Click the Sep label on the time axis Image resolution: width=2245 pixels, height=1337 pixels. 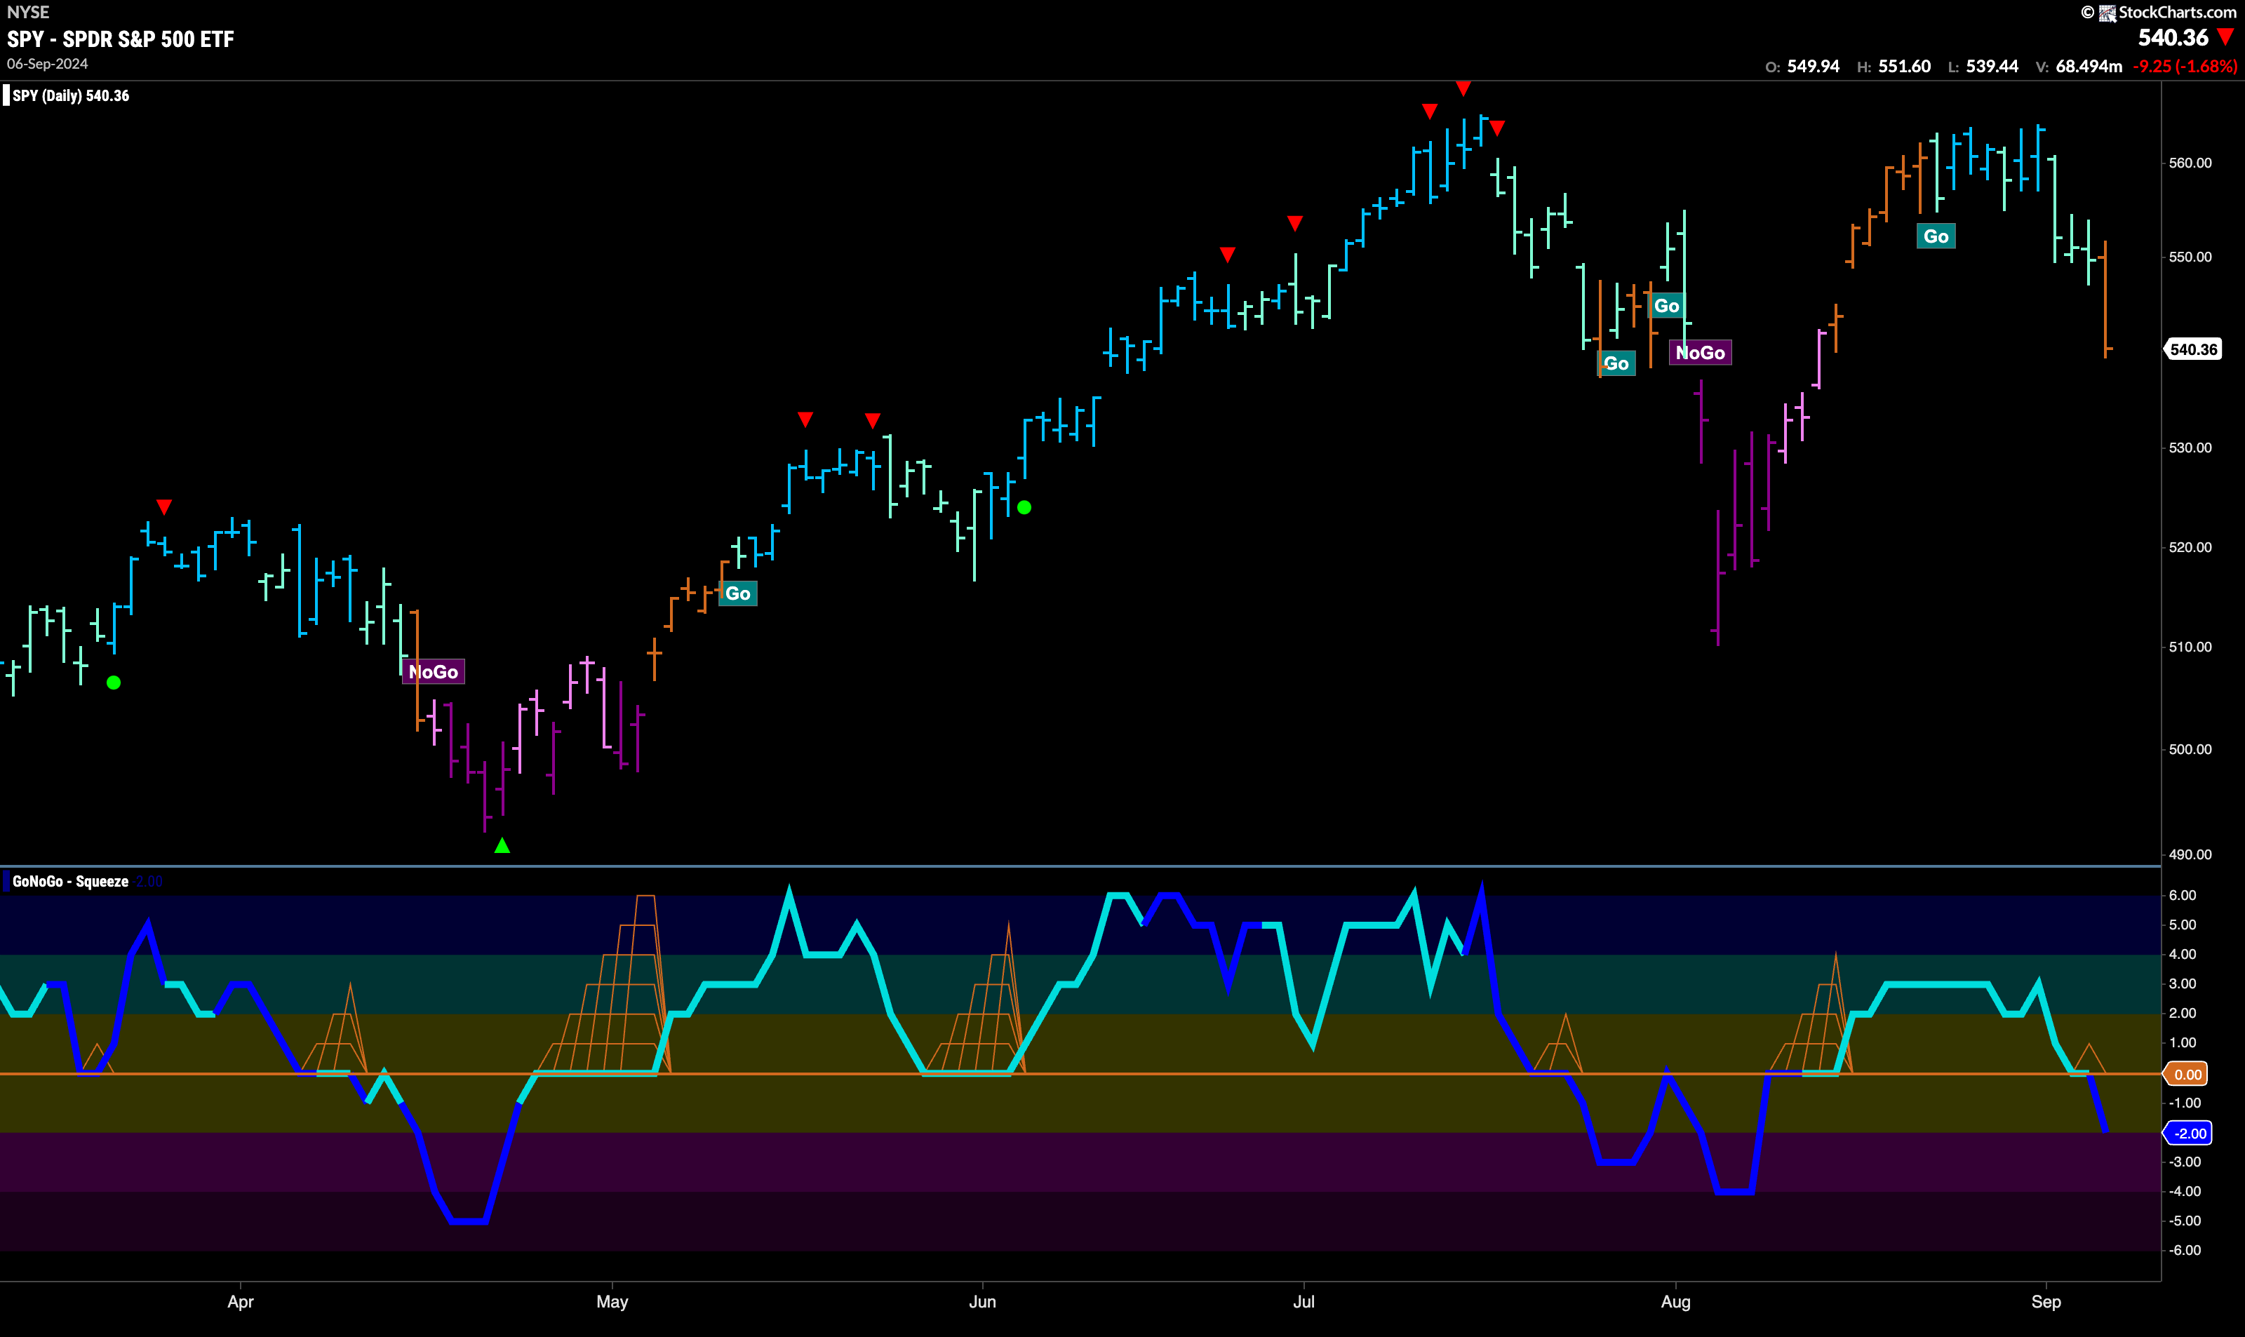coord(2046,1301)
